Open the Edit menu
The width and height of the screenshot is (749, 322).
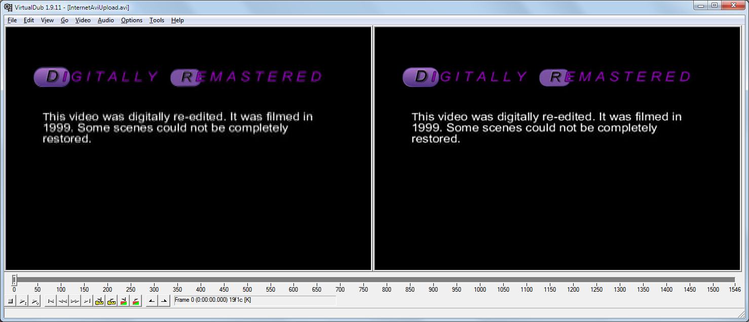pyautogui.click(x=29, y=20)
